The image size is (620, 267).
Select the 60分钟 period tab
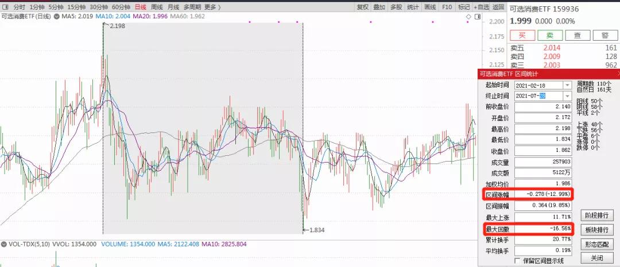[x=121, y=7]
